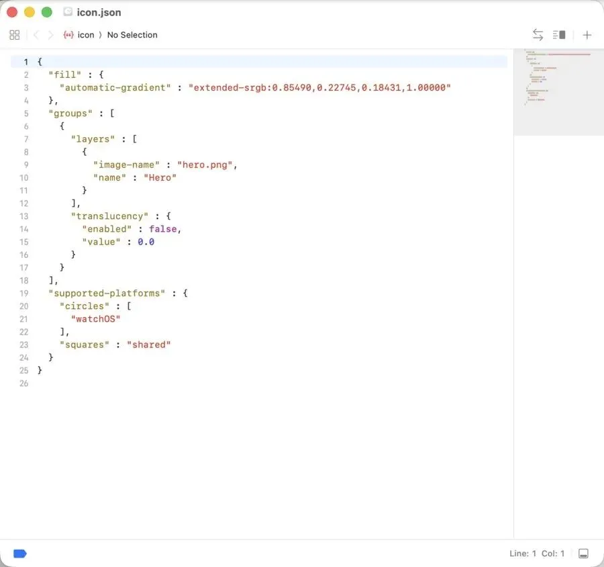Go back with the left chevron
Screen dimensions: 604x567
coord(36,35)
